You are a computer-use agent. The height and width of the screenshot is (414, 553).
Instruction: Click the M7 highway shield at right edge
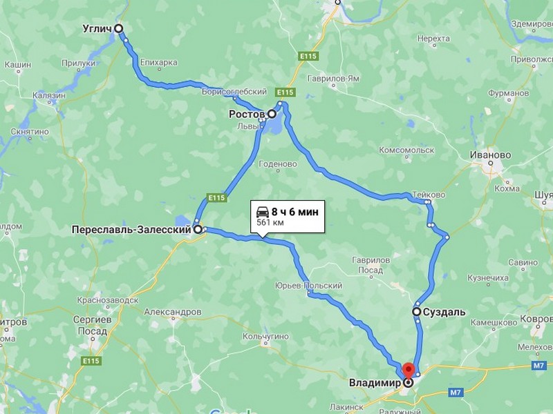click(x=538, y=366)
